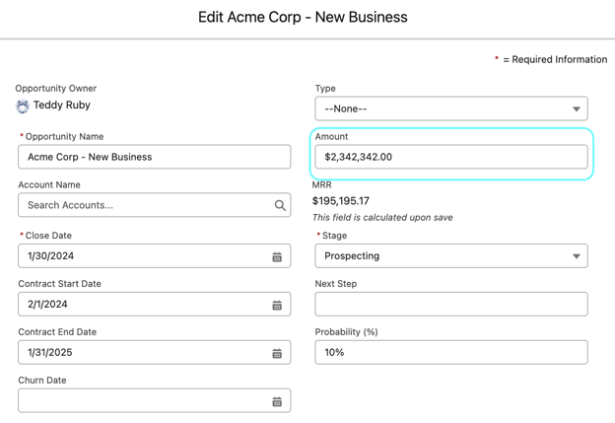Click into the Opportunity Name field

point(154,157)
